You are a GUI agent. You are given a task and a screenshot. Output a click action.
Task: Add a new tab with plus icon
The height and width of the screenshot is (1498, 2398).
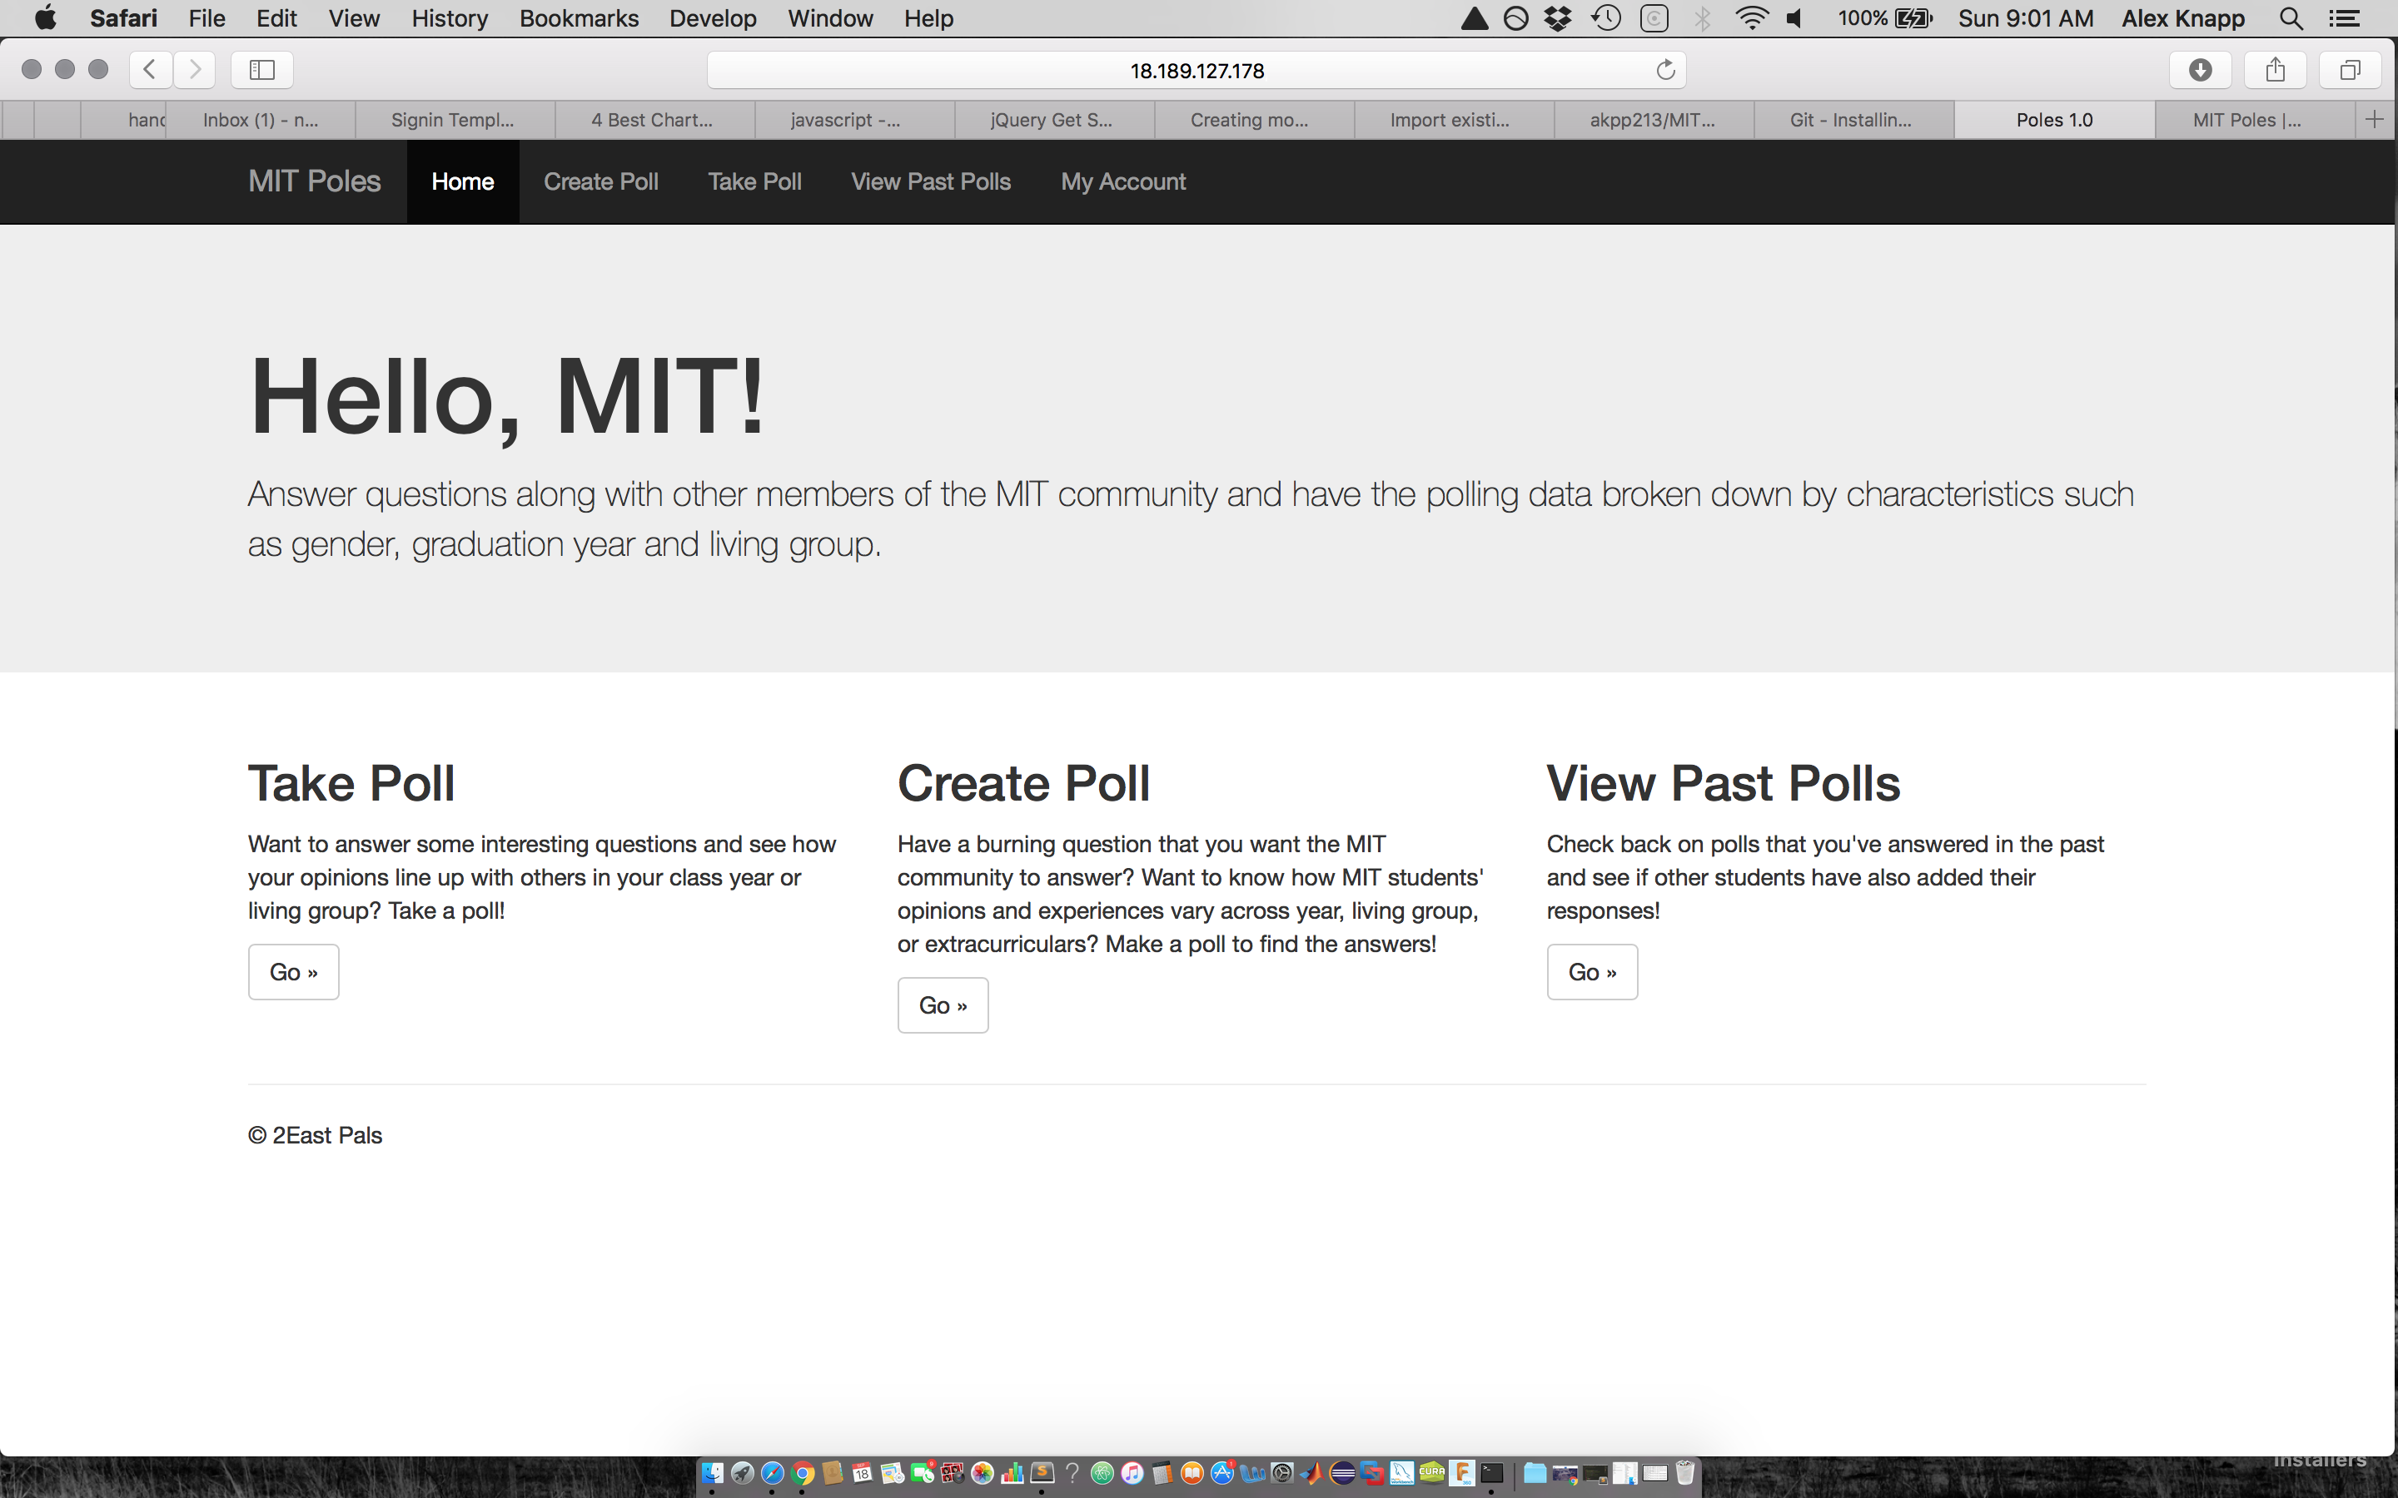(2374, 120)
